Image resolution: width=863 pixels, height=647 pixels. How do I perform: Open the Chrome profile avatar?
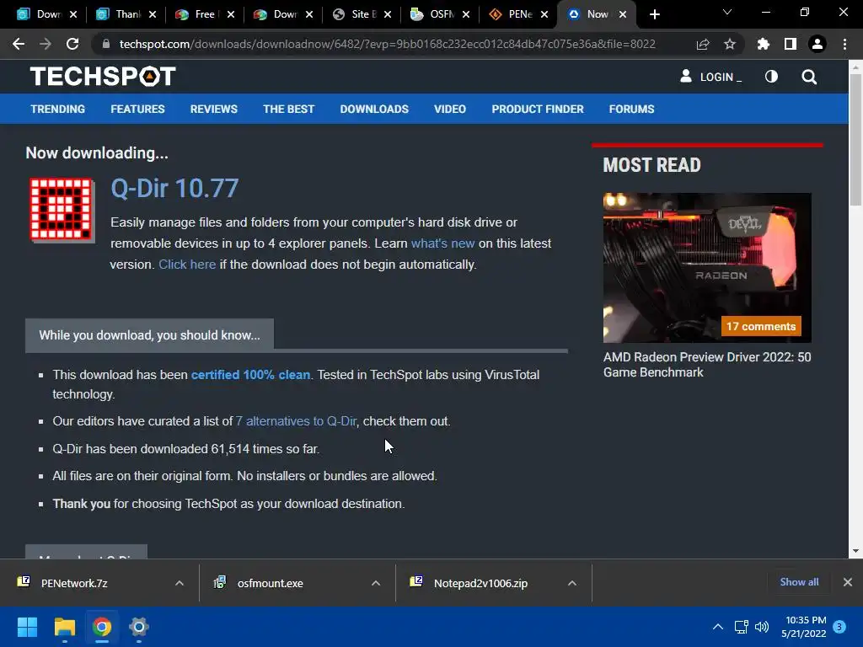click(817, 44)
